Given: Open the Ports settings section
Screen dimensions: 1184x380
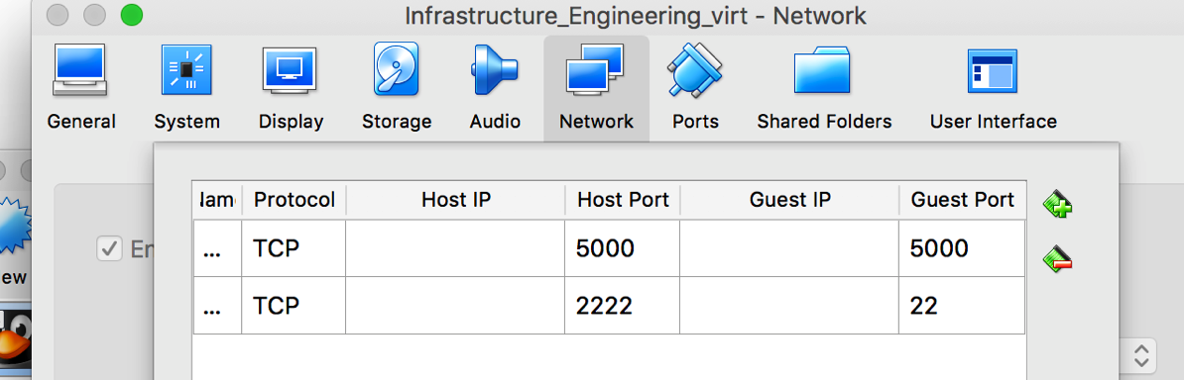Looking at the screenshot, I should click(695, 88).
